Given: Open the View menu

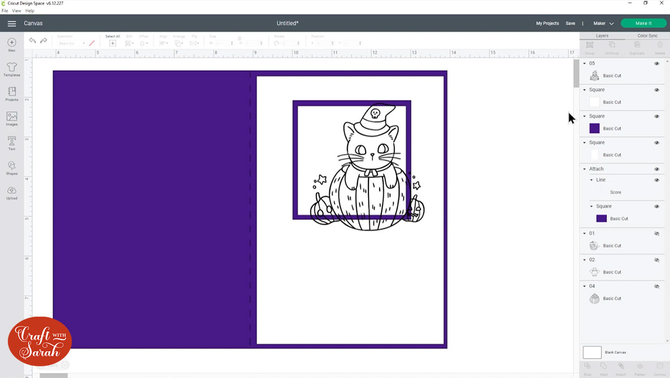Looking at the screenshot, I should (16, 11).
